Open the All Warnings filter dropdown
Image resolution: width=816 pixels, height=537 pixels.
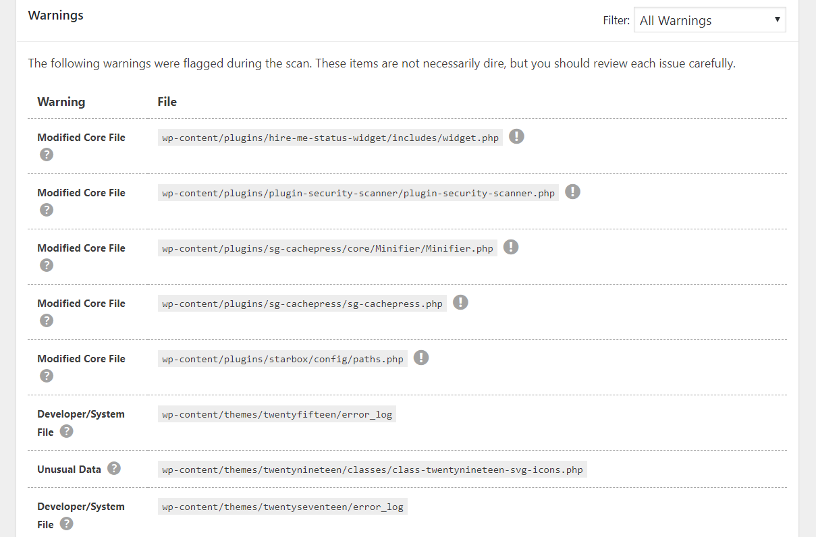(x=709, y=20)
